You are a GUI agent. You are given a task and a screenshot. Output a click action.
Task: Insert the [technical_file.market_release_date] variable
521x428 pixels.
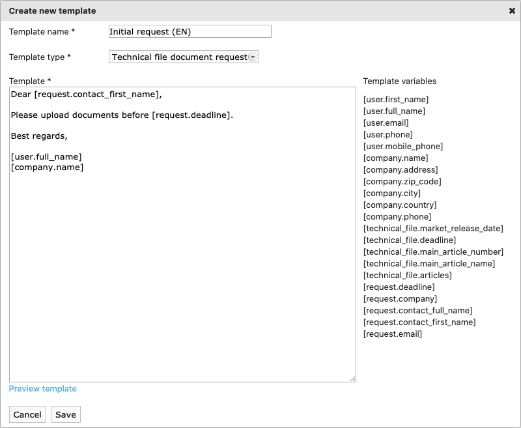point(433,229)
